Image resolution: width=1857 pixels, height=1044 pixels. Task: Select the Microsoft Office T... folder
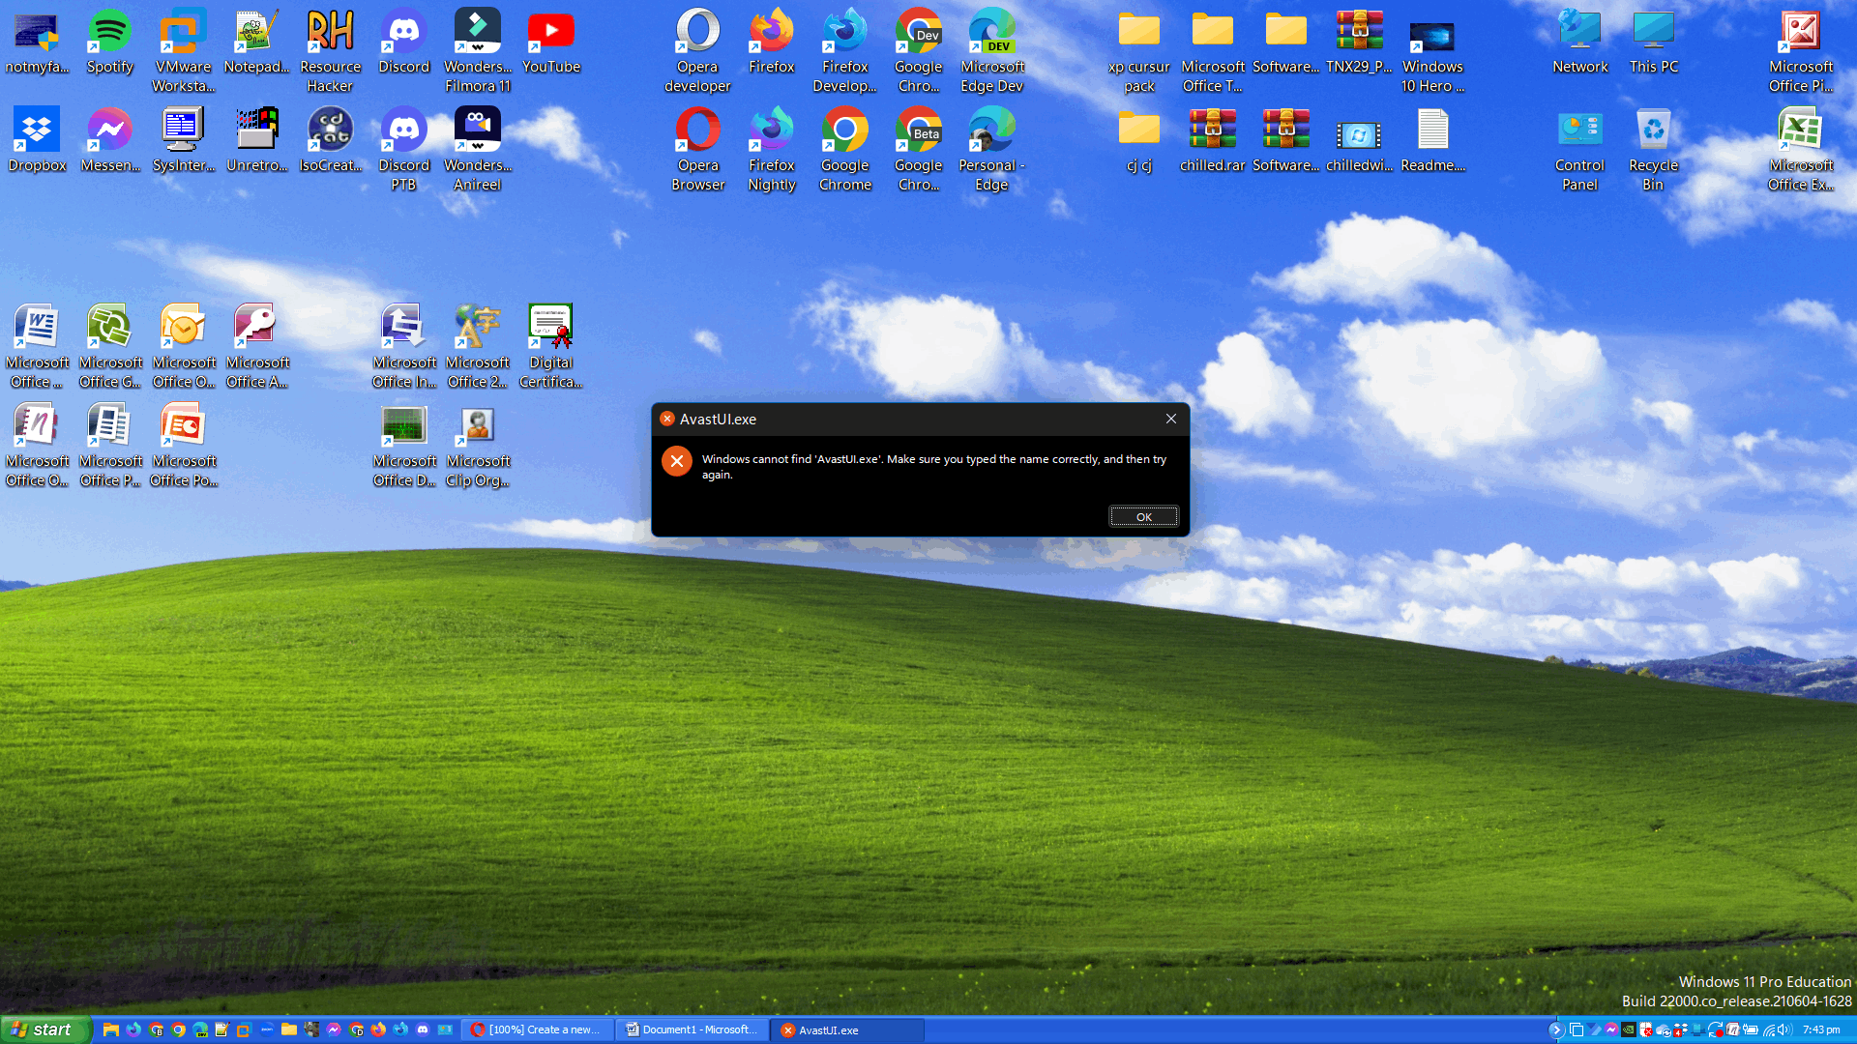pos(1213,51)
